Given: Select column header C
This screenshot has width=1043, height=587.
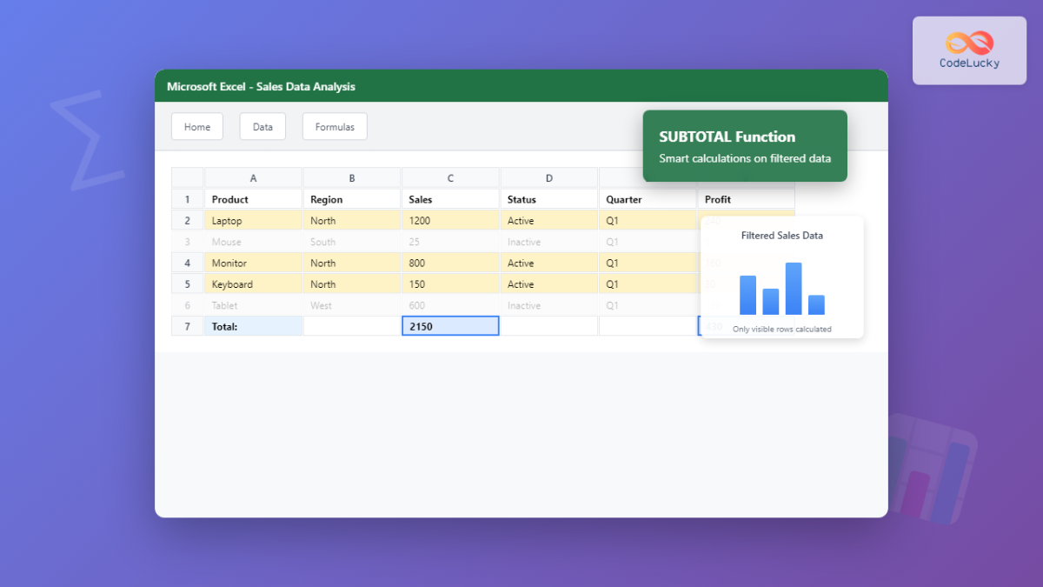Looking at the screenshot, I should click(450, 177).
